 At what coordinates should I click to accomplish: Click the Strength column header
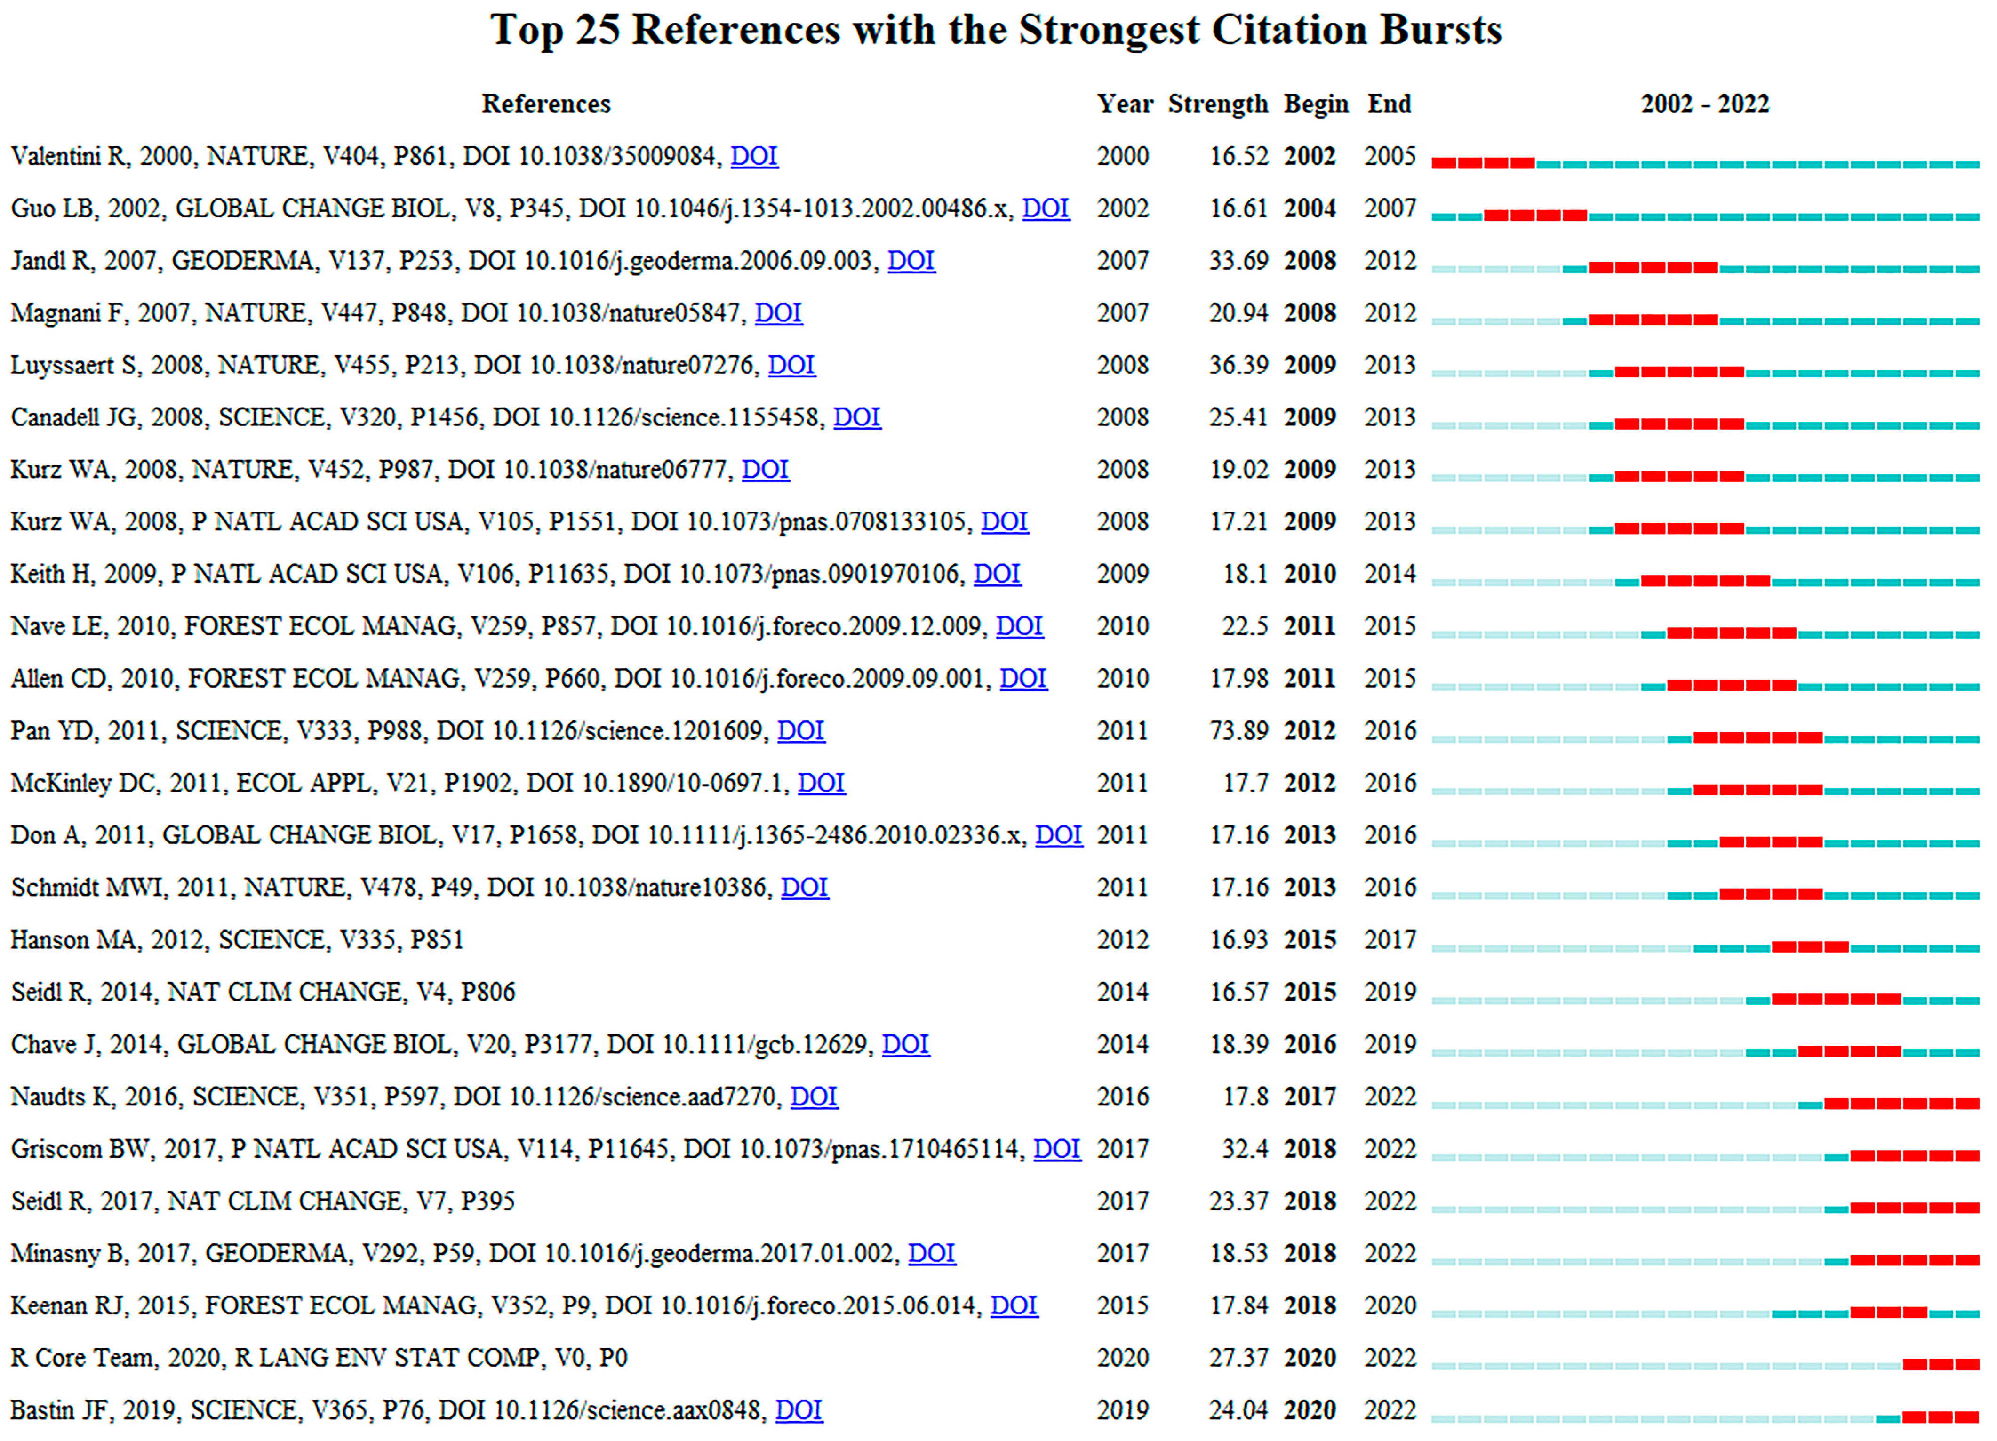click(x=1218, y=104)
